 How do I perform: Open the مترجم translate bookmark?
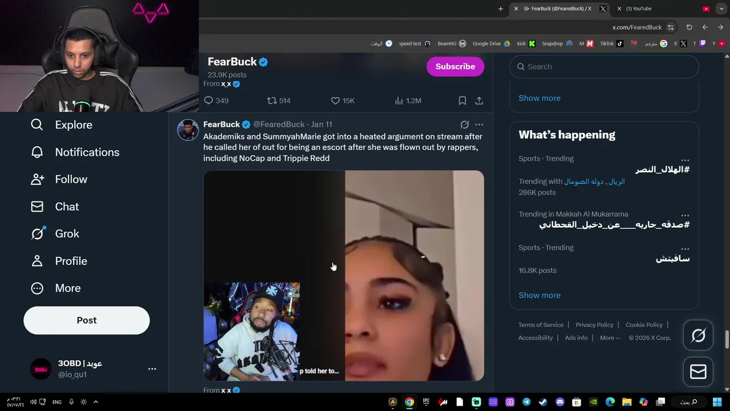coord(656,43)
